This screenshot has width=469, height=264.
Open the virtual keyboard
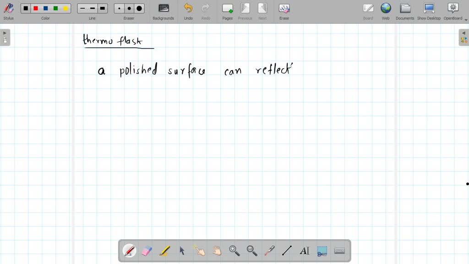(x=339, y=251)
